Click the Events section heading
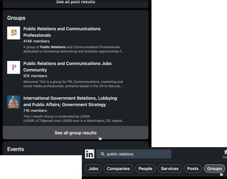227x179 pixels. (16, 149)
